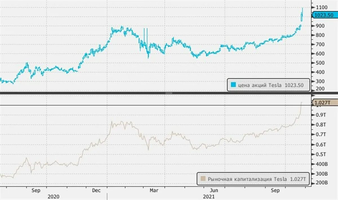Viewport: 338px width, 200px height.
Task: Click the 0.7T market cap axis label
Action: coord(320,135)
